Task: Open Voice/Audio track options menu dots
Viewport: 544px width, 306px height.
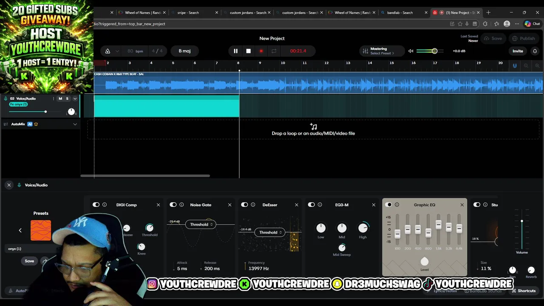Action: [x=53, y=99]
